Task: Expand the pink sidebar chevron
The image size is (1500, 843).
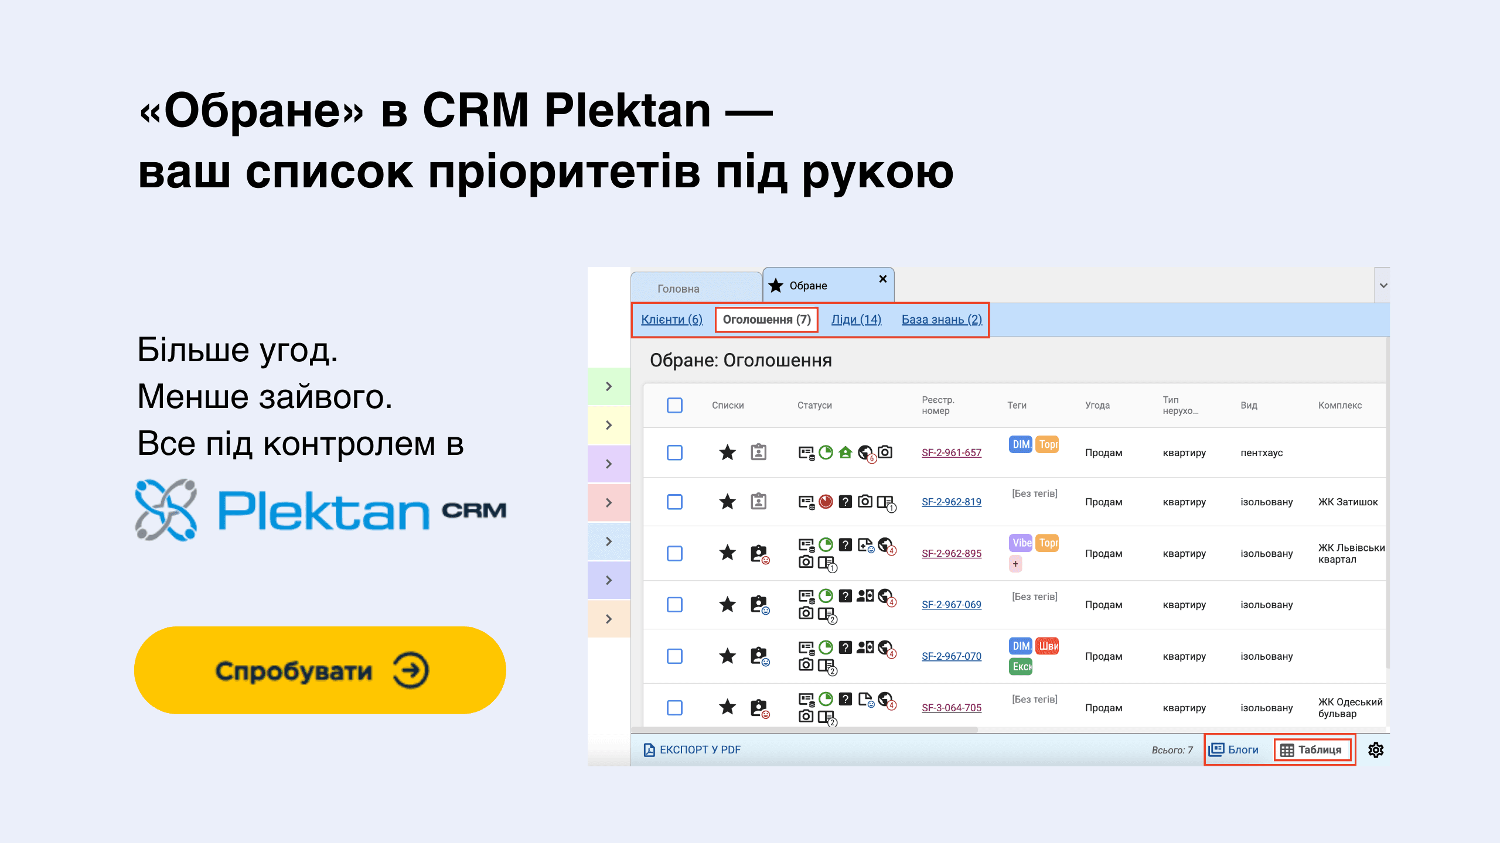Action: (609, 503)
